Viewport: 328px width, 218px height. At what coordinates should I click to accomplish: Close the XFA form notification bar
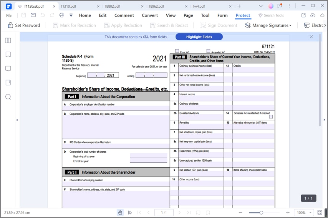coord(311,37)
